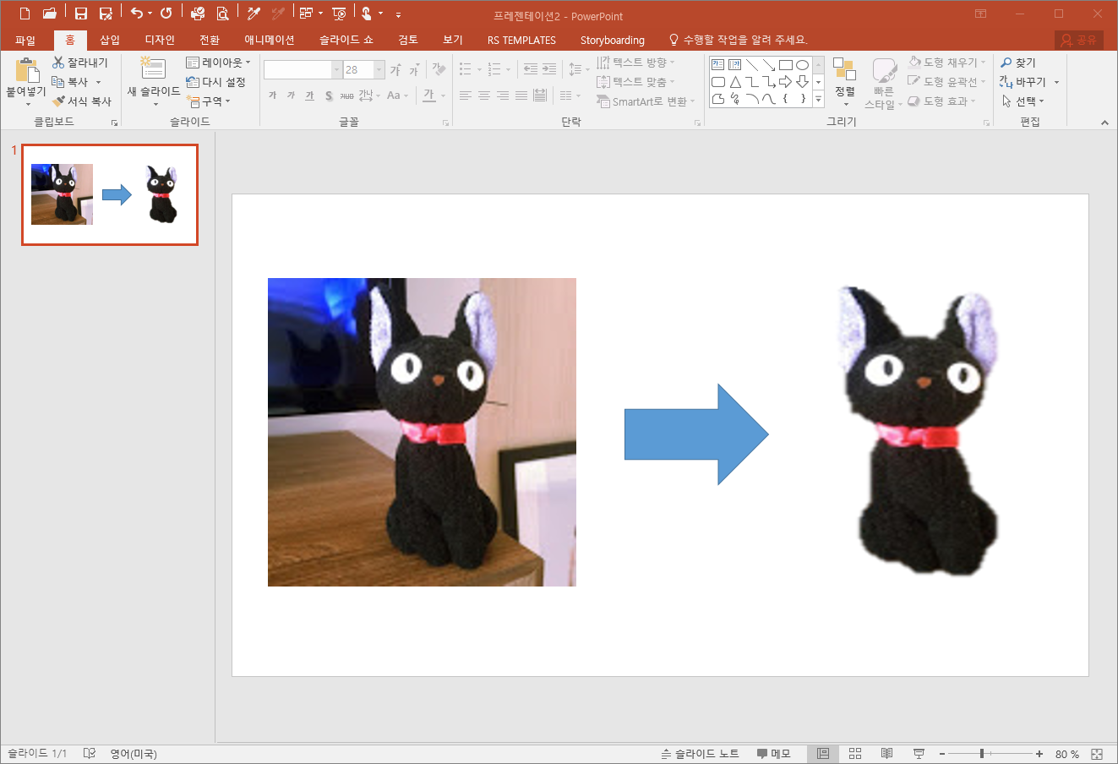Save the presentation with the floppy disk icon
Image resolution: width=1118 pixels, height=764 pixels.
81,14
